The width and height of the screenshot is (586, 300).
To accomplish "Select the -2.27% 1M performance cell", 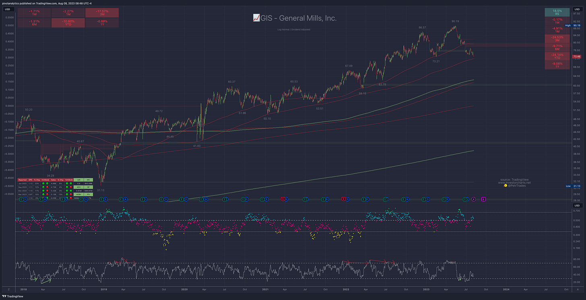I will pos(68,13).
